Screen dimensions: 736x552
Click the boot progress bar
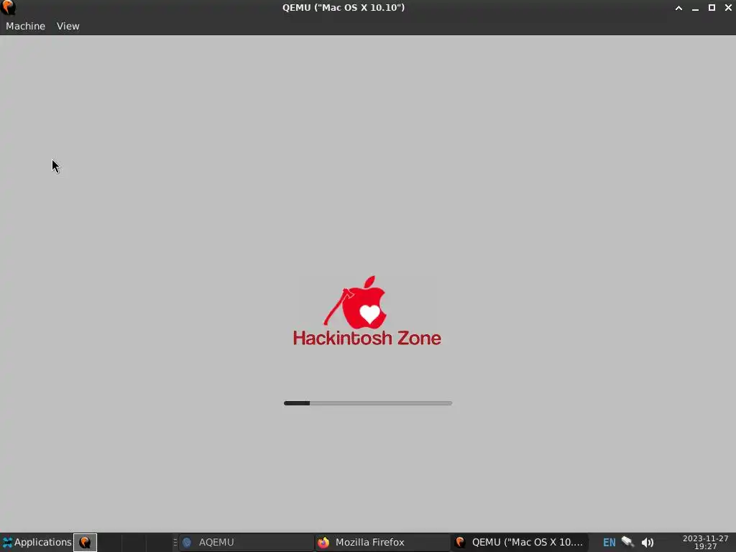[x=368, y=403]
